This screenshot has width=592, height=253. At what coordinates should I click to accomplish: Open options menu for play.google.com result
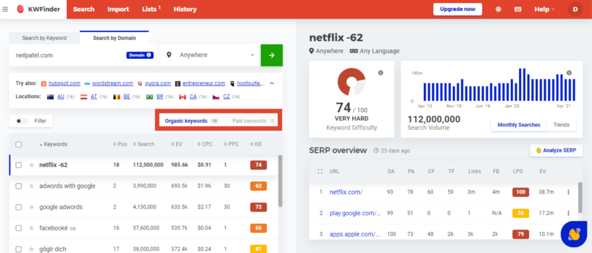(x=568, y=213)
